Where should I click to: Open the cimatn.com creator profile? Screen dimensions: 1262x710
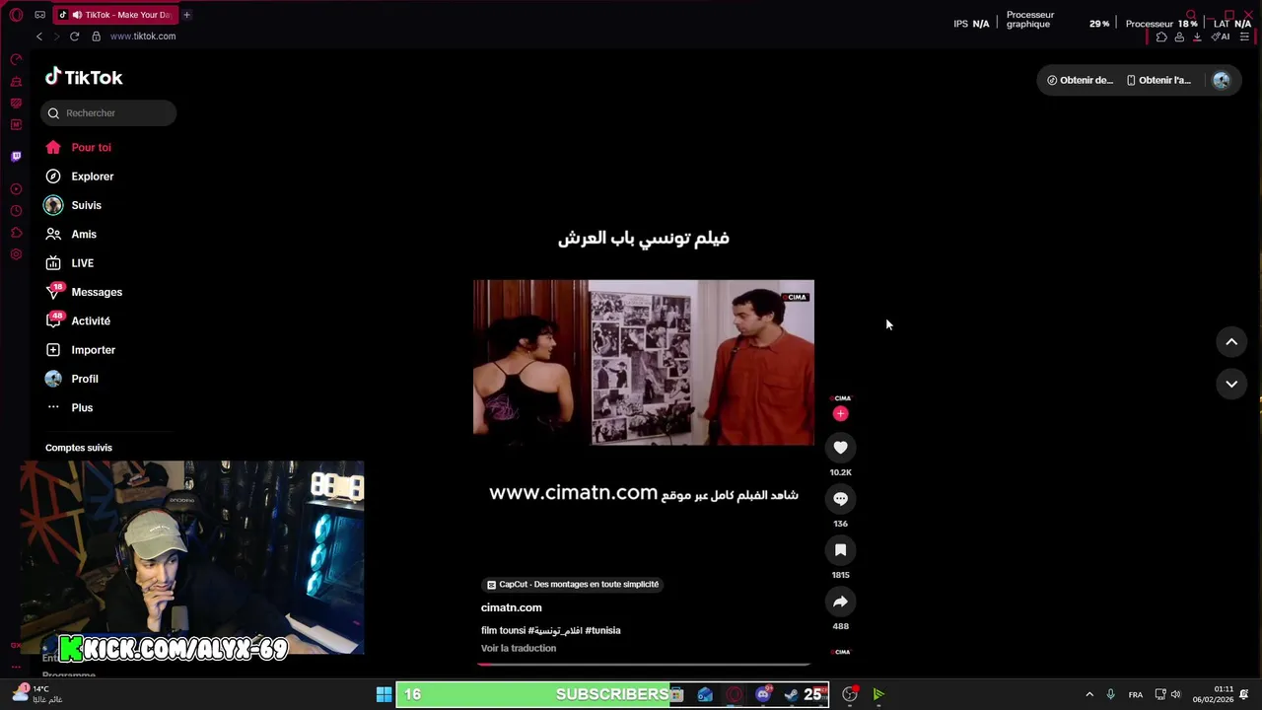[x=511, y=607]
